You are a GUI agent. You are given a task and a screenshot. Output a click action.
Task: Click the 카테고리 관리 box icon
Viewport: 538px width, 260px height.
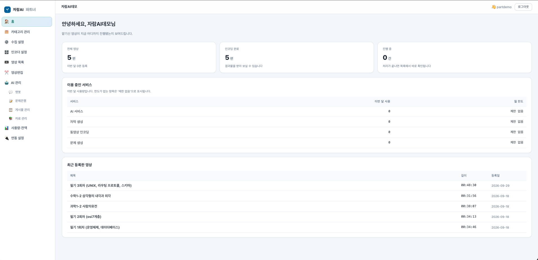pos(7,32)
